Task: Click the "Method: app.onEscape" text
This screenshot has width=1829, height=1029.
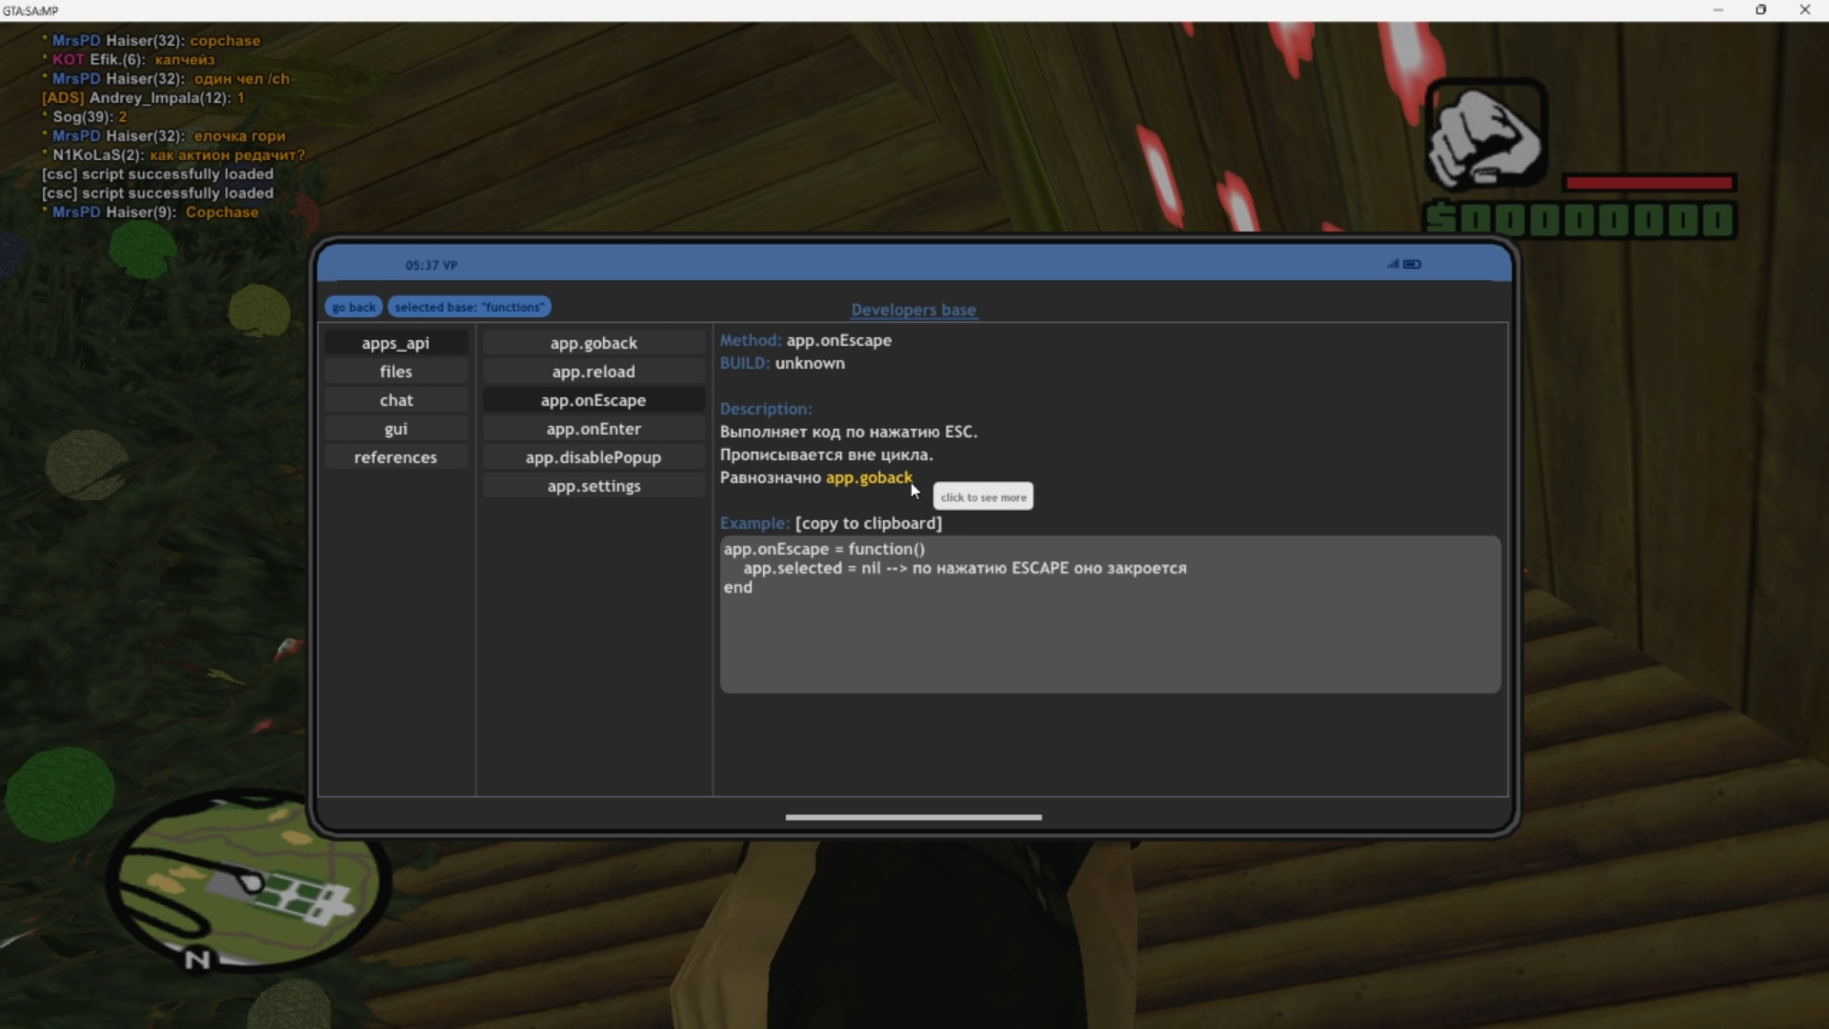Action: click(x=806, y=340)
